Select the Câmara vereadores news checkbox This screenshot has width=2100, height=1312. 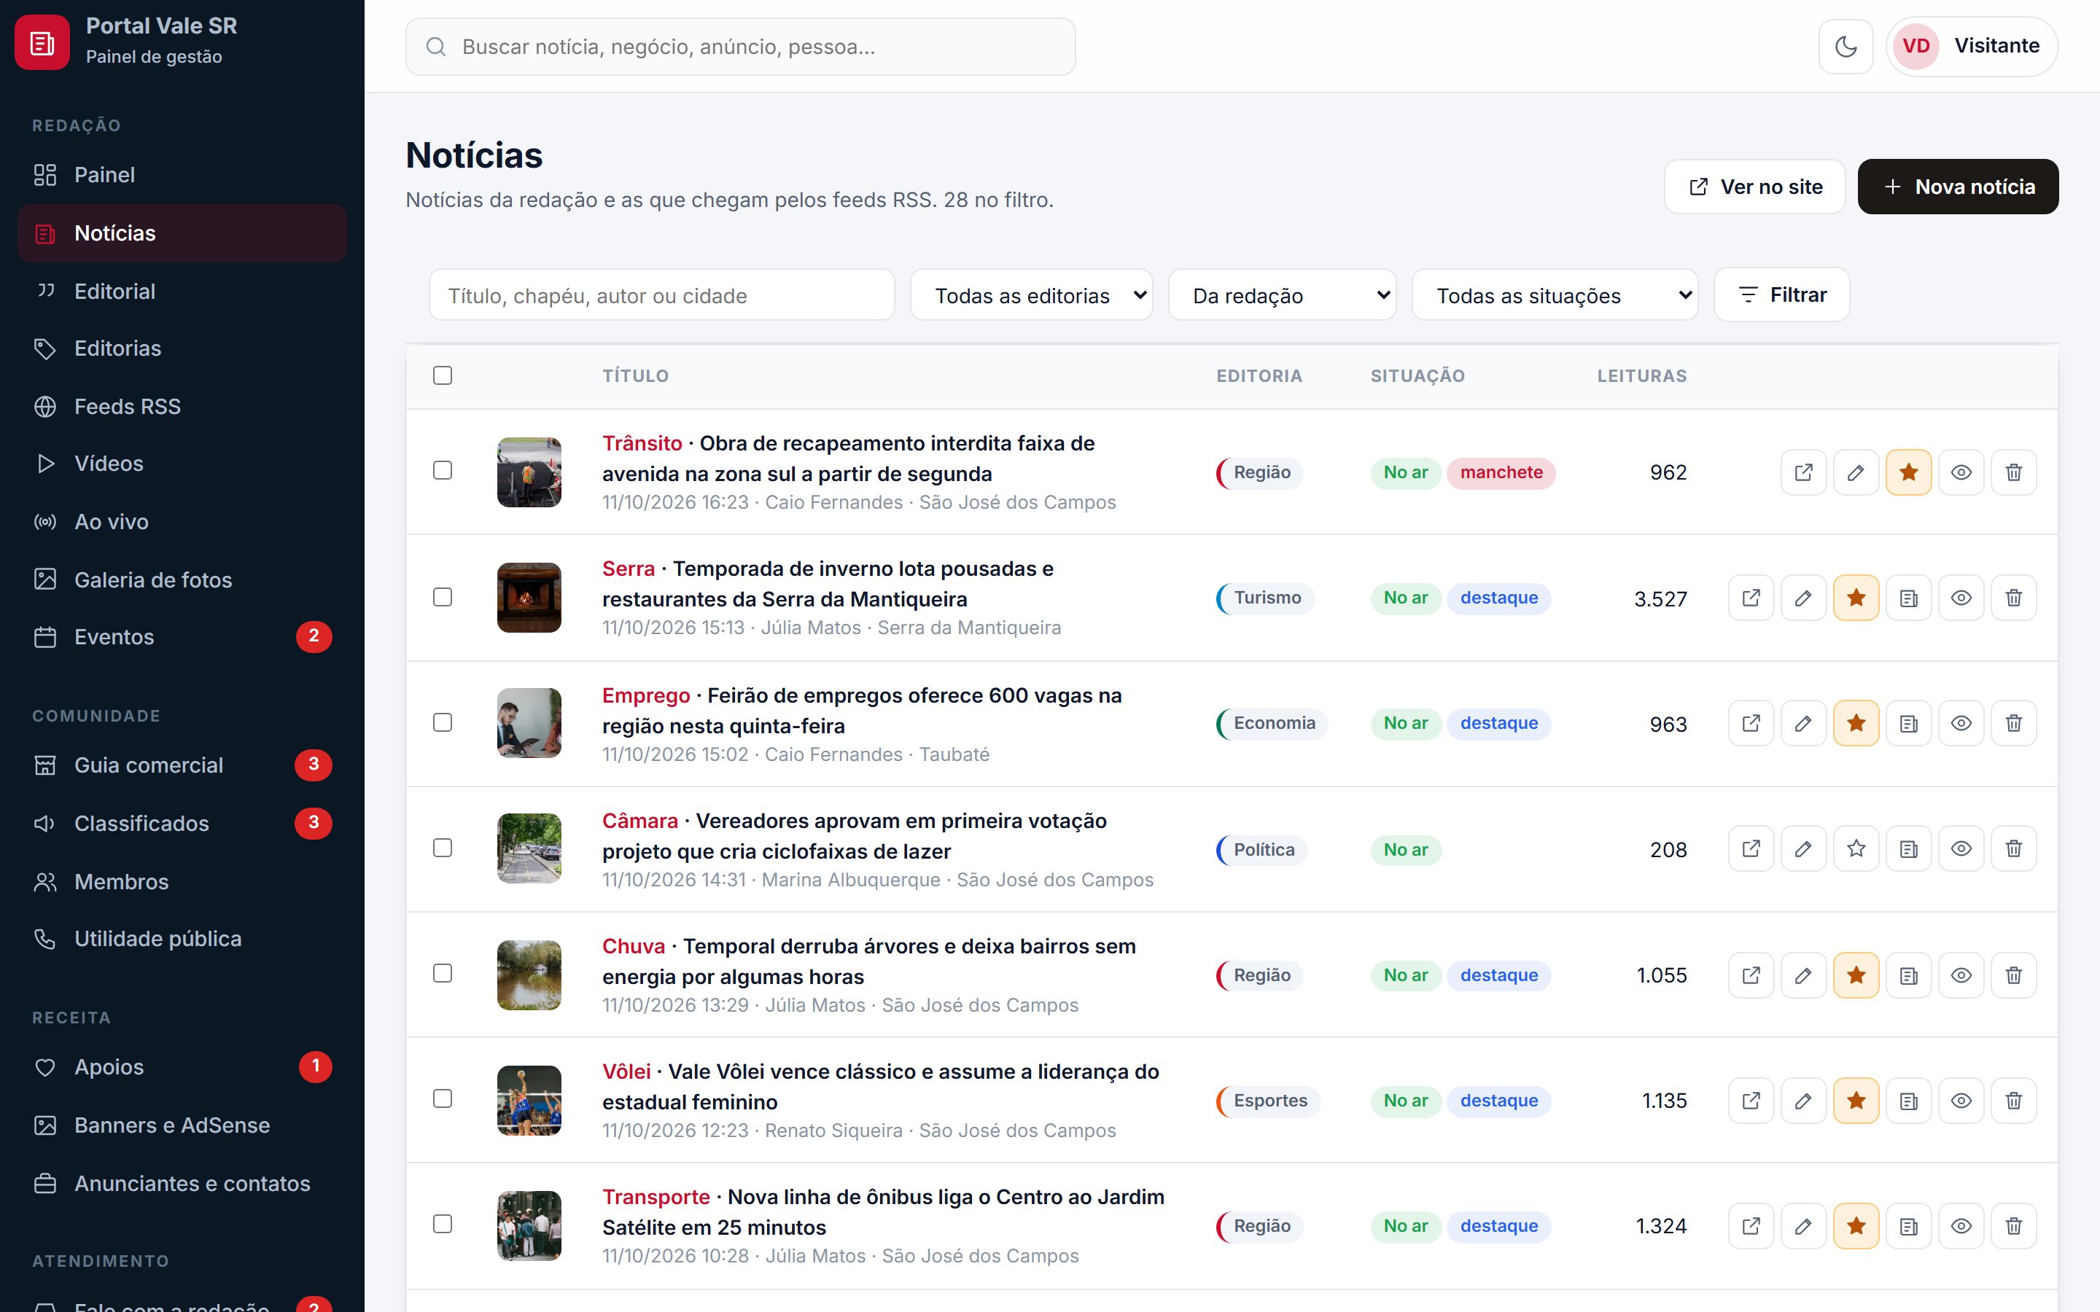(443, 848)
